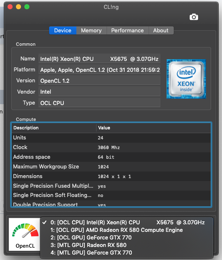Open the Memory tab
This screenshot has width=222, height=260.
click(x=91, y=31)
